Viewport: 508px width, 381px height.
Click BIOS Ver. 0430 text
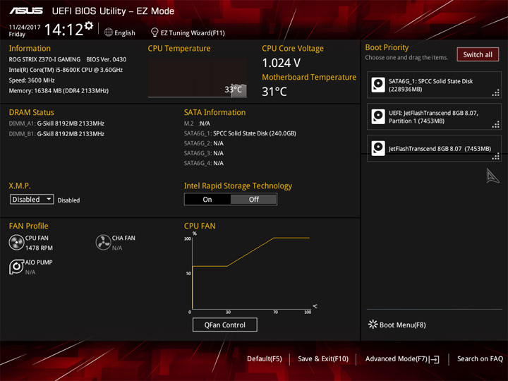107,59
